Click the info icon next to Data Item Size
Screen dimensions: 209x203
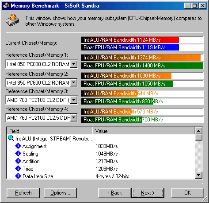[18, 176]
